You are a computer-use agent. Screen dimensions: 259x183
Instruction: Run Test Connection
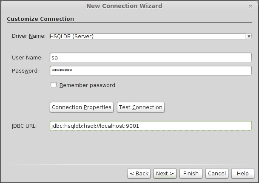(x=141, y=107)
